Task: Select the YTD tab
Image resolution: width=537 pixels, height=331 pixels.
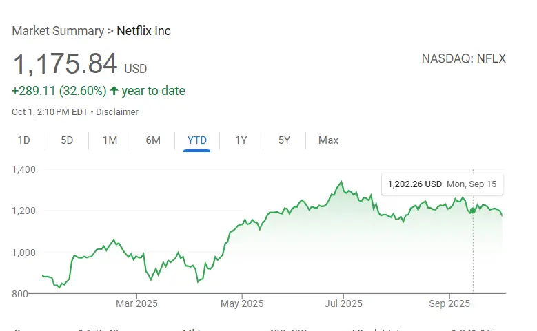Action: coord(197,140)
